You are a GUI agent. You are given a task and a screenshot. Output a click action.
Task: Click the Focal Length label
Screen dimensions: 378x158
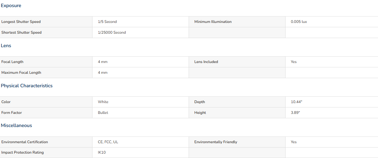12,62
